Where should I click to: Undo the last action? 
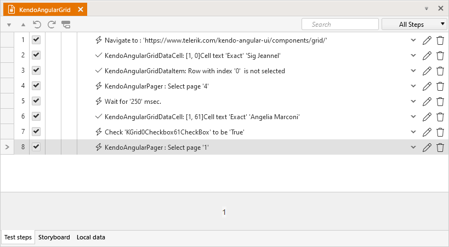37,25
